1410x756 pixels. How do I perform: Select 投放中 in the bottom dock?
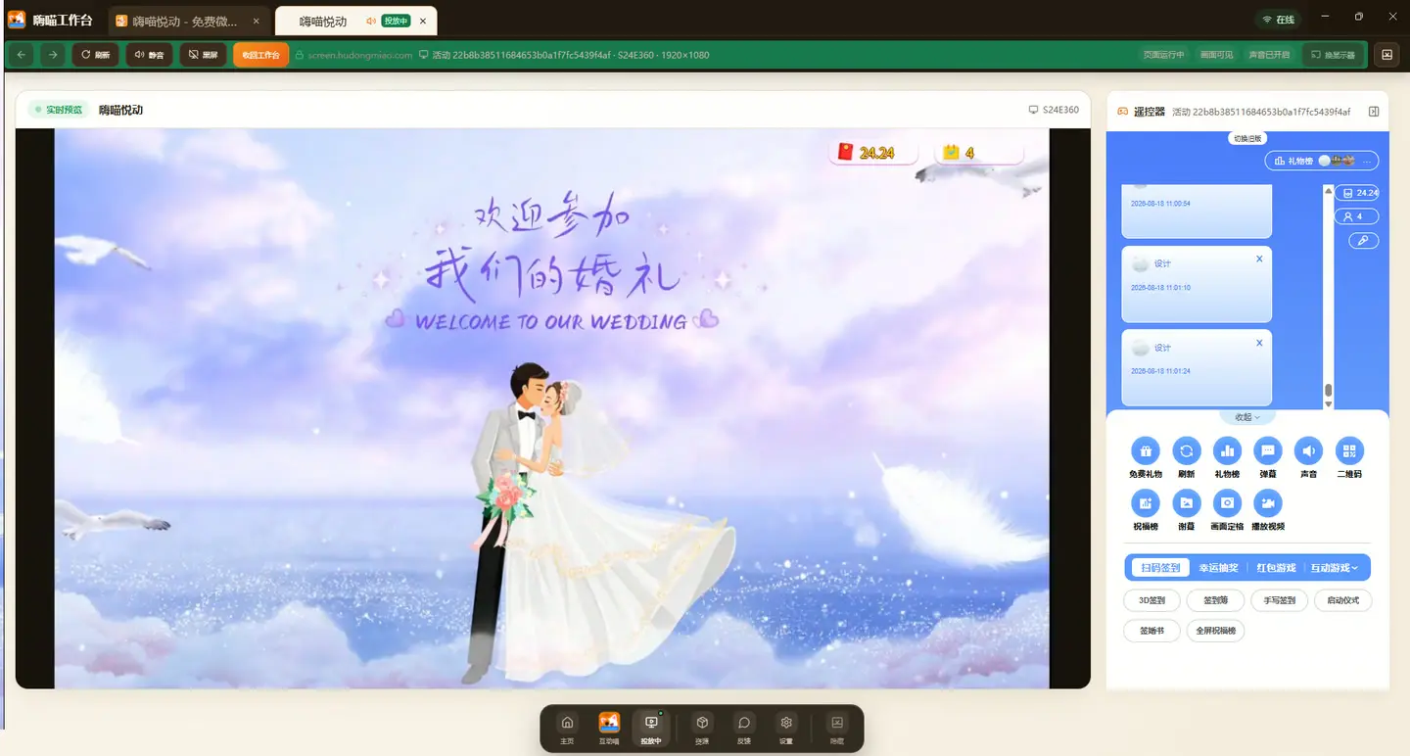point(651,728)
